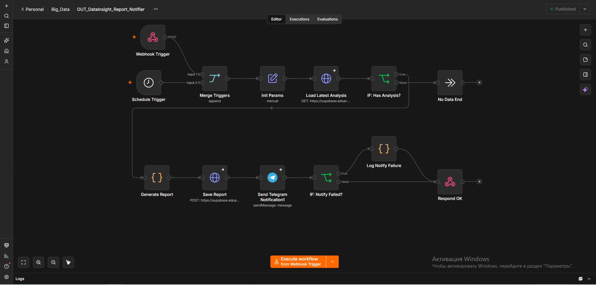Open the sidebar AI sparkle icon
Viewport: 596px width, 285px height.
point(7,40)
